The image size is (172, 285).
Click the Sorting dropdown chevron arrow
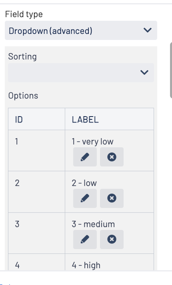144,73
